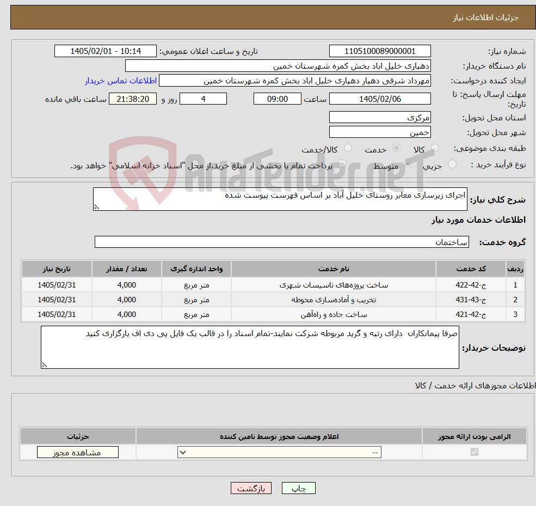
Task: Select the خدمت radio button
Action: pyautogui.click(x=396, y=148)
